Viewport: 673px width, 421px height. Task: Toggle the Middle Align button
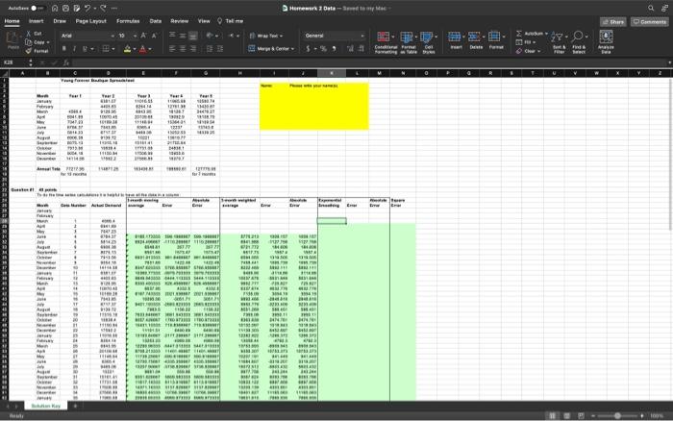pos(183,36)
